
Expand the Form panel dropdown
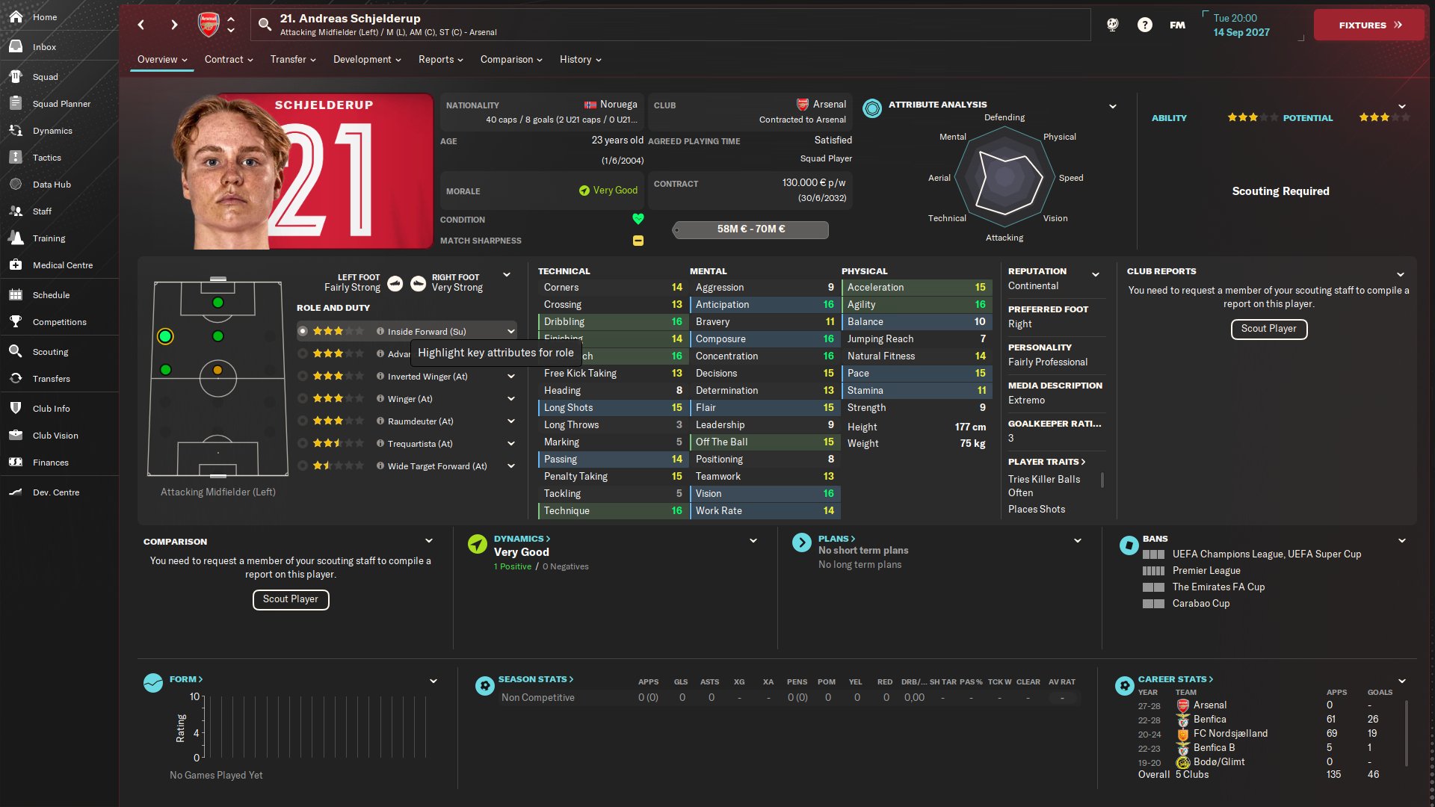[433, 681]
